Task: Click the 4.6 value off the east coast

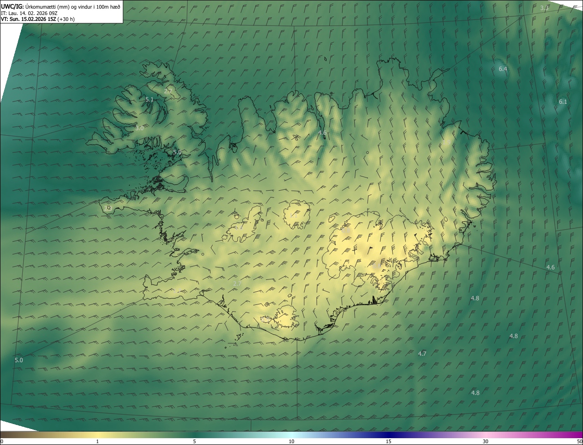Action: (x=551, y=268)
